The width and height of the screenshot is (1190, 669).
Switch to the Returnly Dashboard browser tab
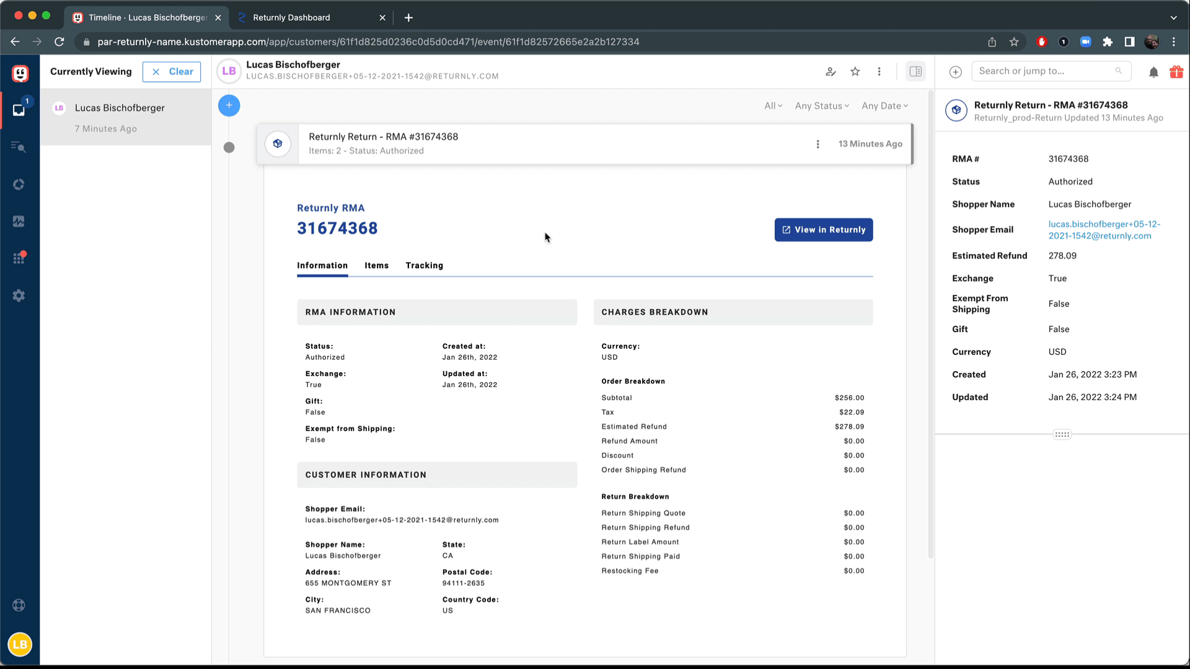click(x=291, y=17)
